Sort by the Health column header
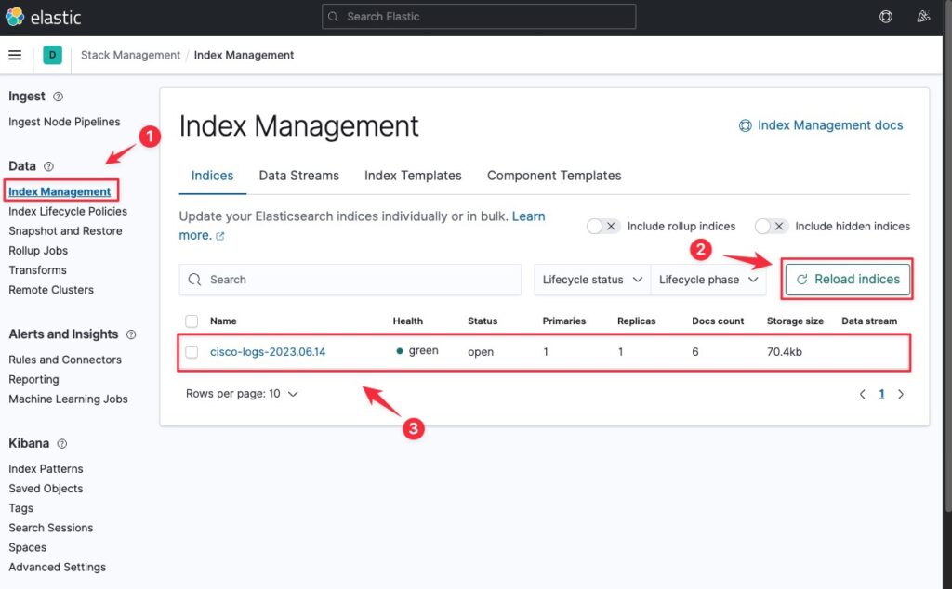The image size is (952, 589). click(408, 321)
